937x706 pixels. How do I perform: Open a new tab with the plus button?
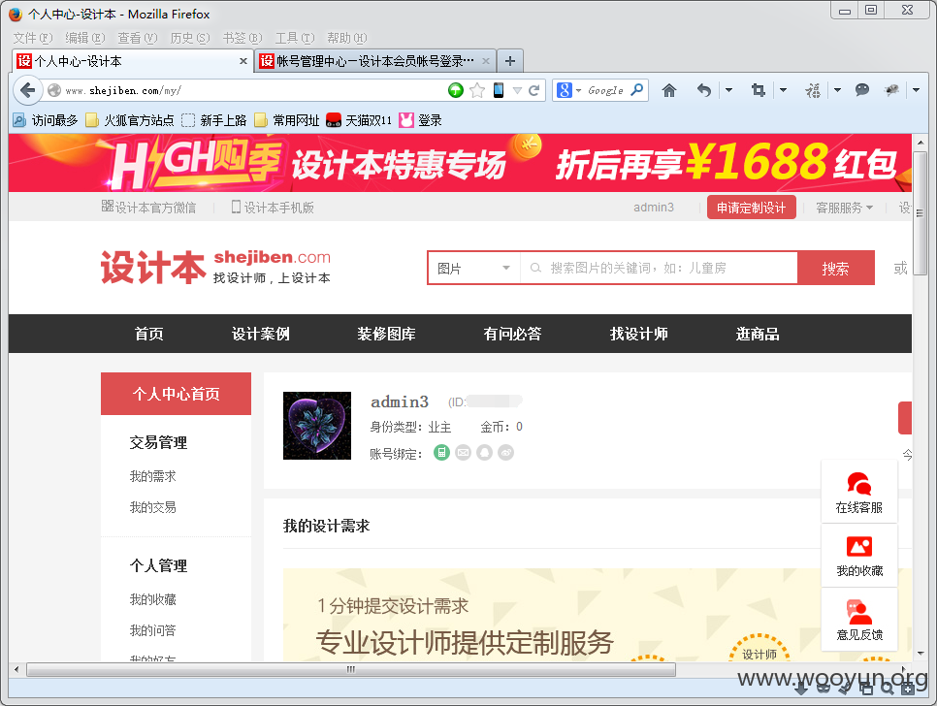pos(510,61)
